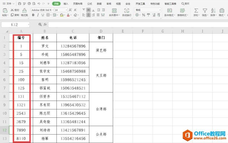Viewport: 228px width, 143px height.
Task: Click the Find (查找) search button
Action: coord(185,4)
